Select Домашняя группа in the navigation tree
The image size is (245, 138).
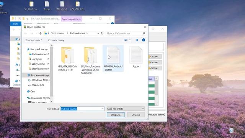[38, 98]
